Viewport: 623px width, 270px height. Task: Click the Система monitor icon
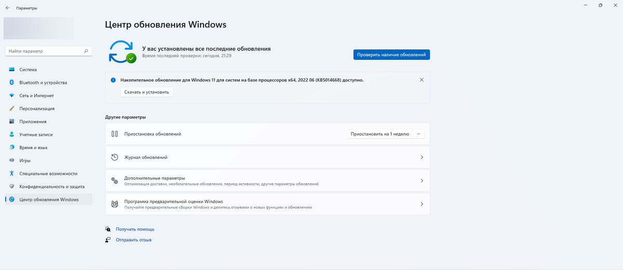(x=11, y=70)
